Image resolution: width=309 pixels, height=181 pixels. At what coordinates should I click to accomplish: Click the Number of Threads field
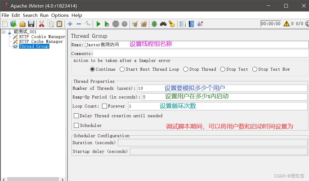click(x=222, y=88)
